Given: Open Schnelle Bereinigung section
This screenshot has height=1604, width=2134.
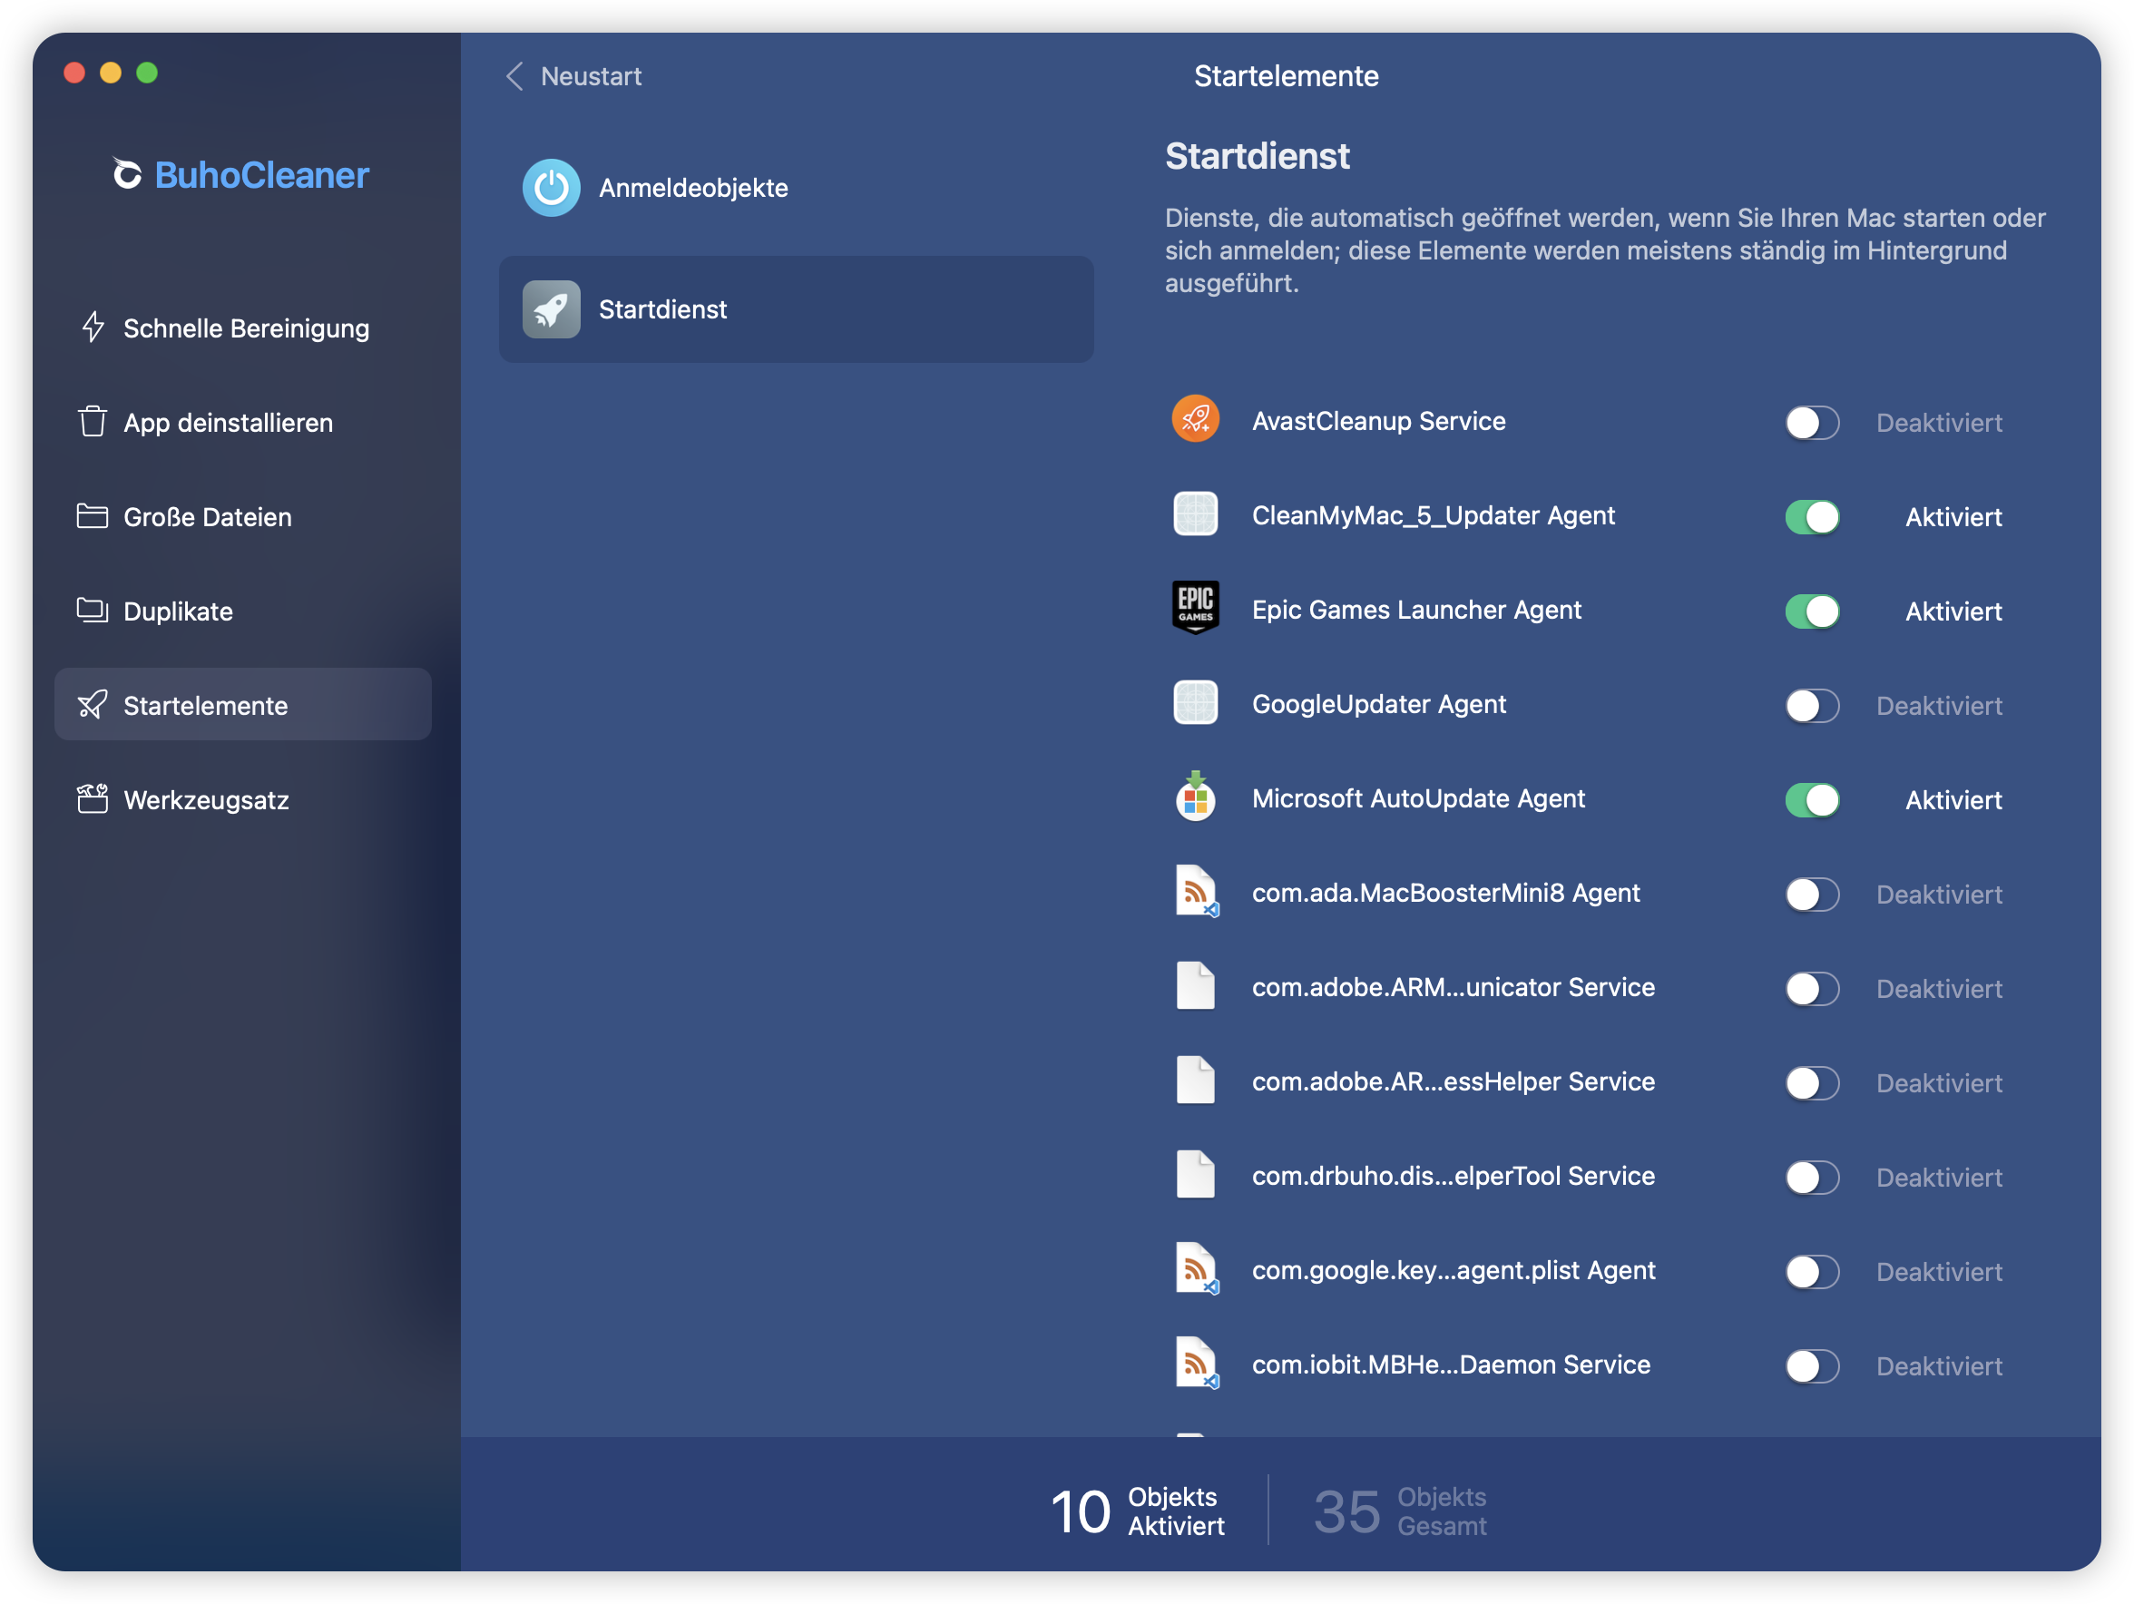Looking at the screenshot, I should pyautogui.click(x=243, y=328).
